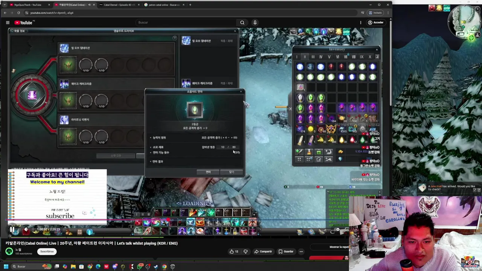This screenshot has width=482, height=271.
Task: Go to YouTube home via logo
Action: coord(23,23)
